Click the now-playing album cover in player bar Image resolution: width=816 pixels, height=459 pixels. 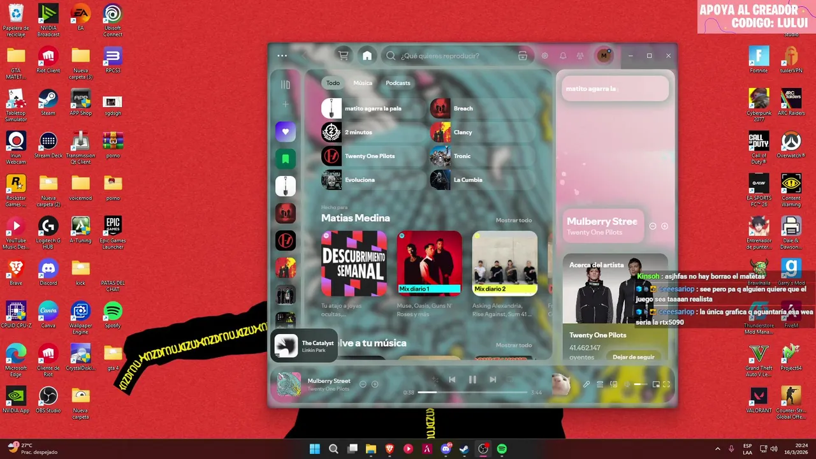[289, 384]
